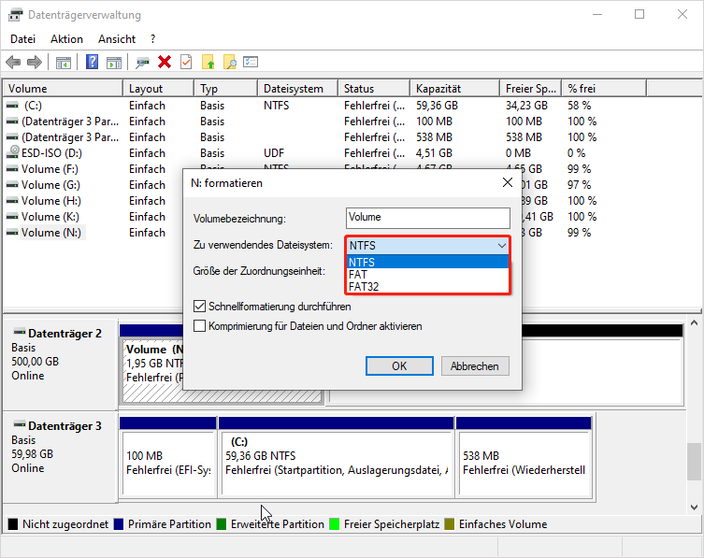704x558 pixels.
Task: Uncheck Schnellformatierung durchführen checkbox
Action: coord(199,307)
